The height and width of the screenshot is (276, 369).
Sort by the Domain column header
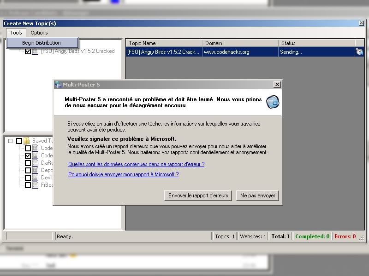[x=240, y=43]
